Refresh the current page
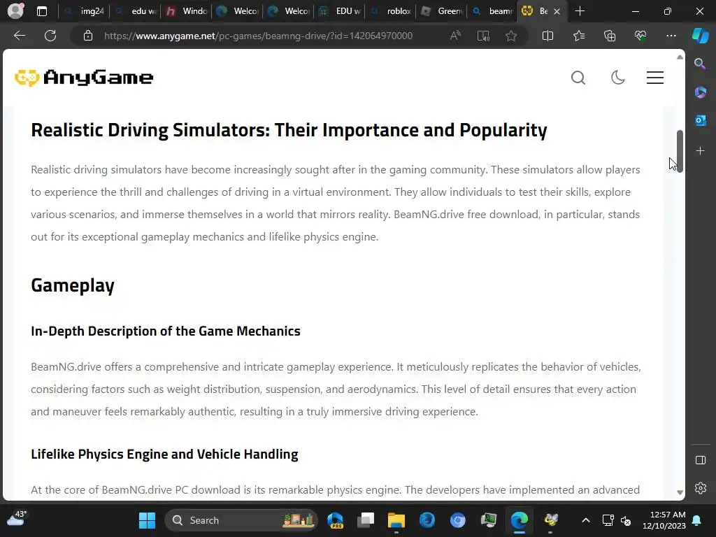716x537 pixels. (50, 36)
